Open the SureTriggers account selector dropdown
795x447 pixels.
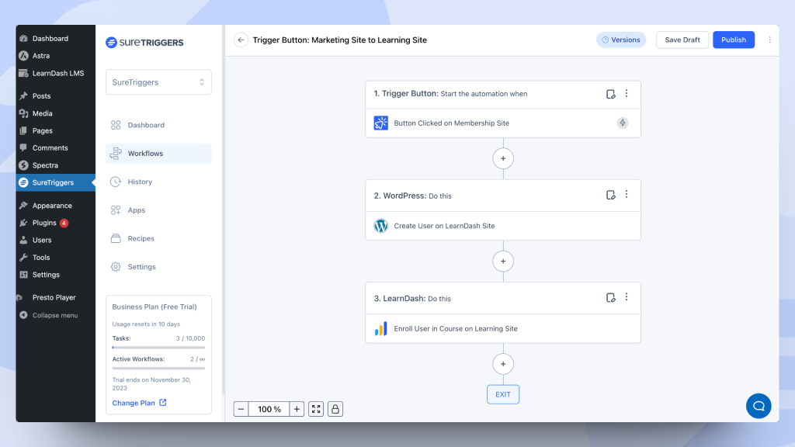click(158, 81)
